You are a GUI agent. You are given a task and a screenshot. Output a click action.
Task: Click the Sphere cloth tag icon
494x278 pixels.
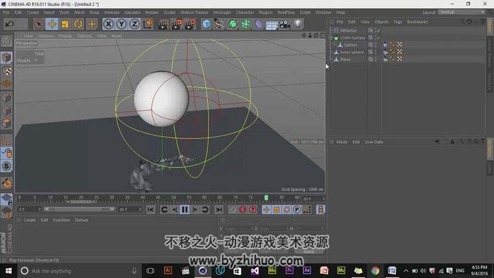385,45
